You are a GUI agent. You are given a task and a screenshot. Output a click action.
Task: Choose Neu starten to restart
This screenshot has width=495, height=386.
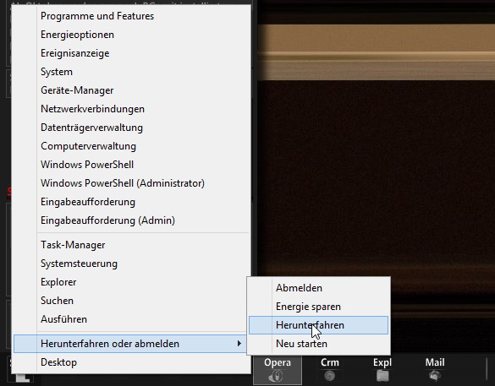coord(318,344)
